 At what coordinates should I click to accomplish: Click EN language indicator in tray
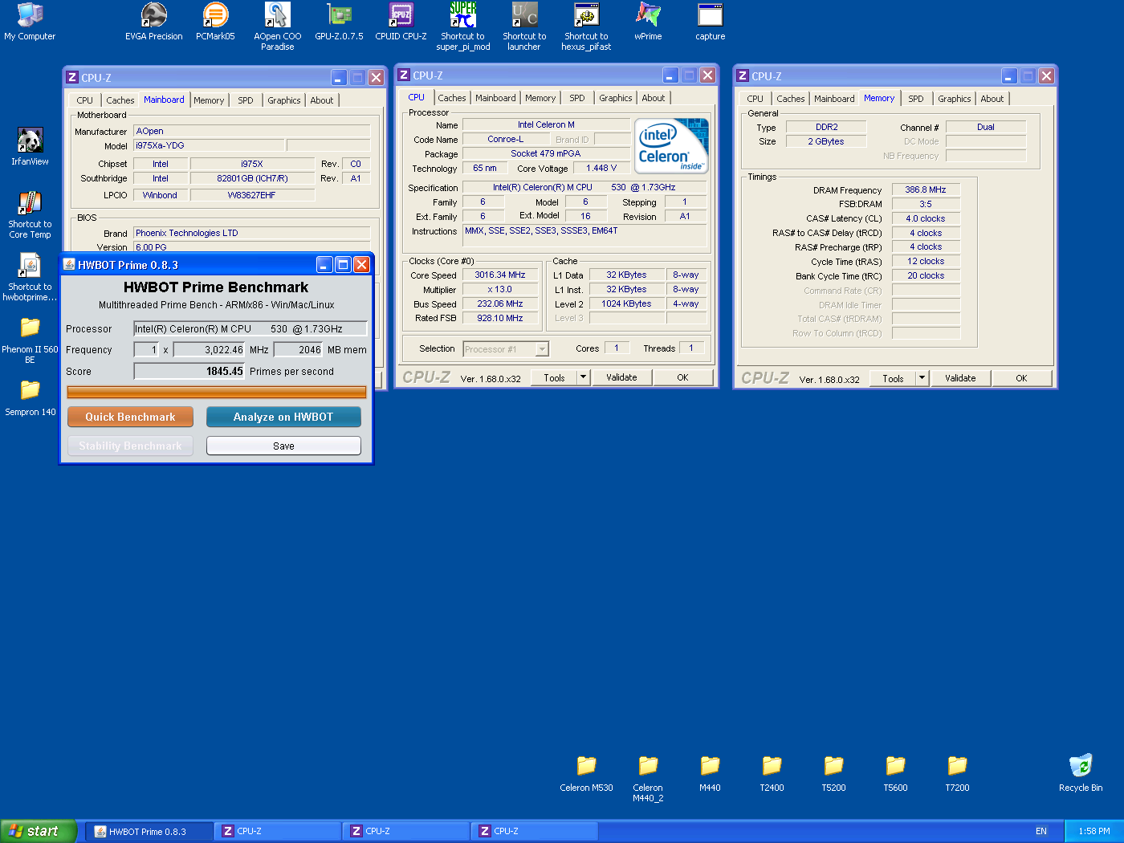[1041, 831]
